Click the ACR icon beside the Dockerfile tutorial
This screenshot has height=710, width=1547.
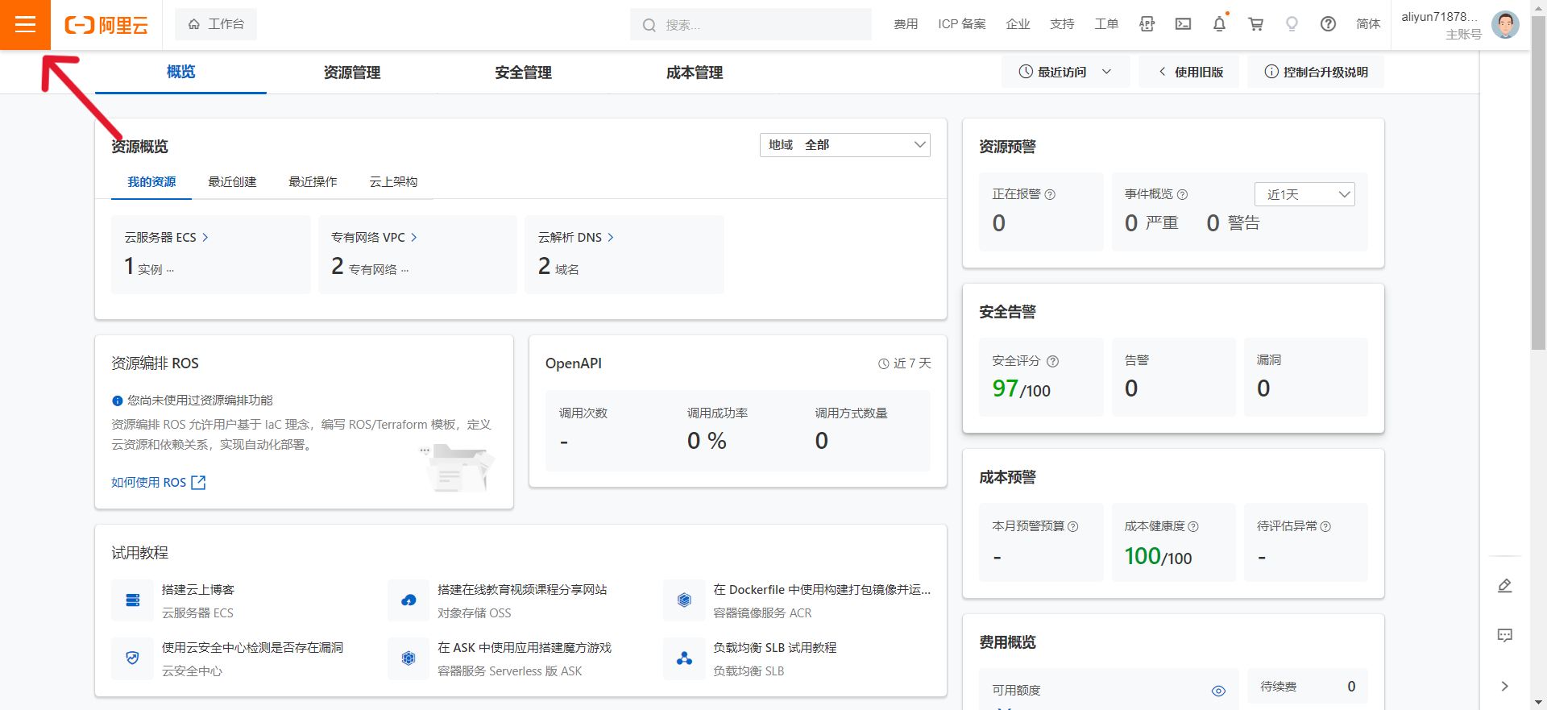[684, 600]
